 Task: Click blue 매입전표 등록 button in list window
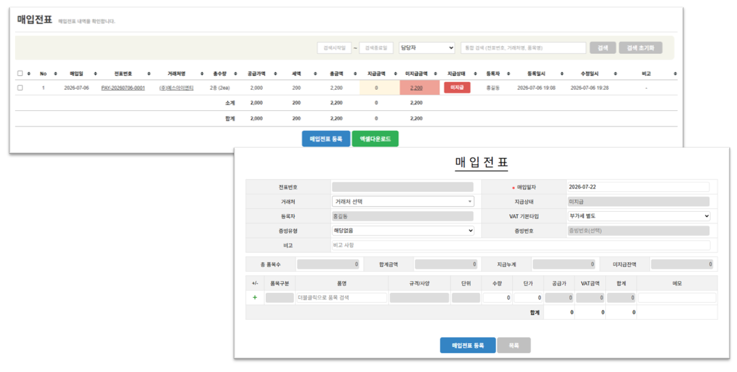point(326,139)
